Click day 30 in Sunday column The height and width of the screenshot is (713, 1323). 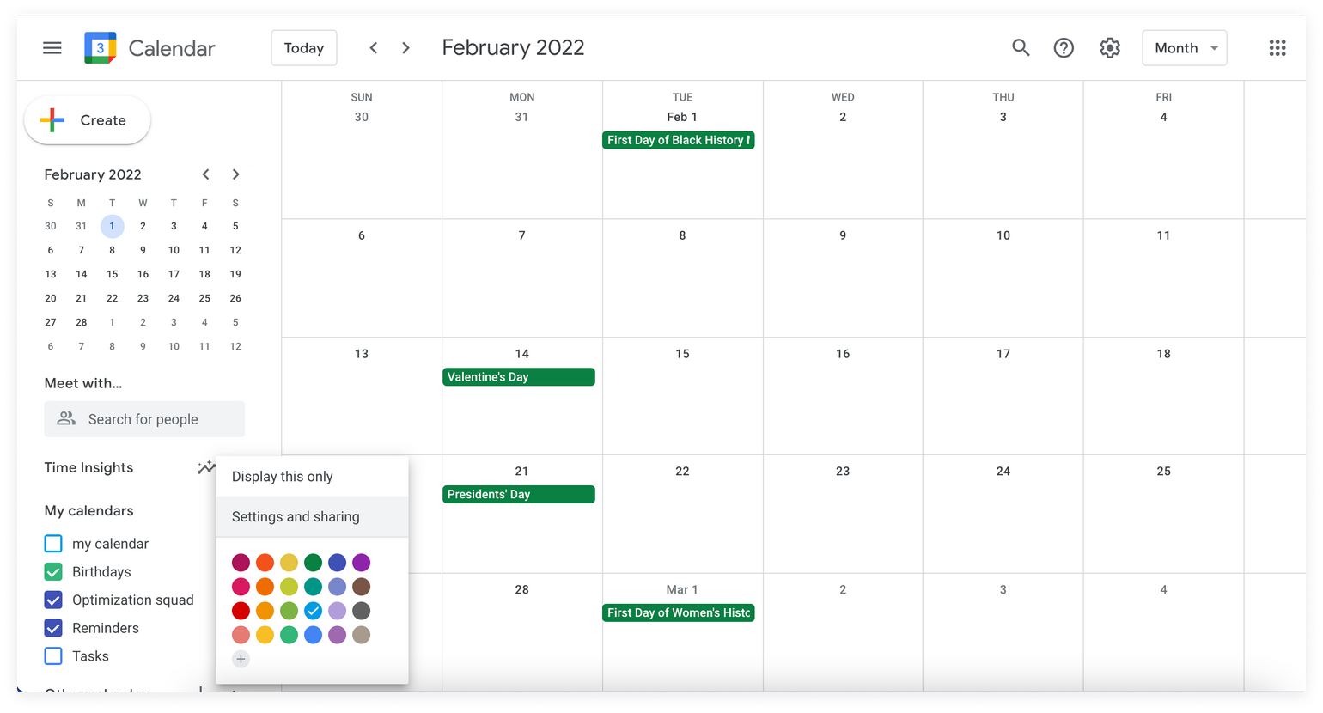click(x=362, y=117)
